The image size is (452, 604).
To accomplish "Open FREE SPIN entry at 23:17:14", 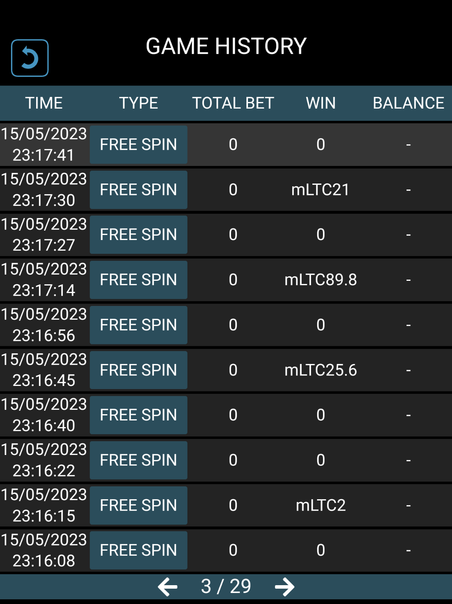I will click(139, 280).
